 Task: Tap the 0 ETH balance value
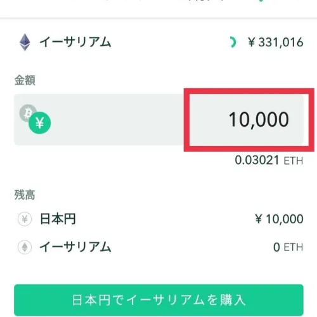point(288,247)
